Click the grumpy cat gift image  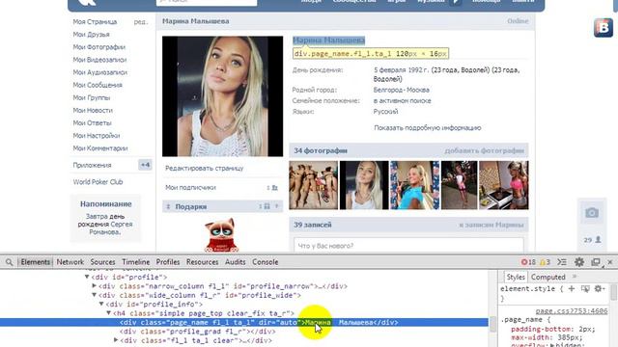[x=221, y=235]
